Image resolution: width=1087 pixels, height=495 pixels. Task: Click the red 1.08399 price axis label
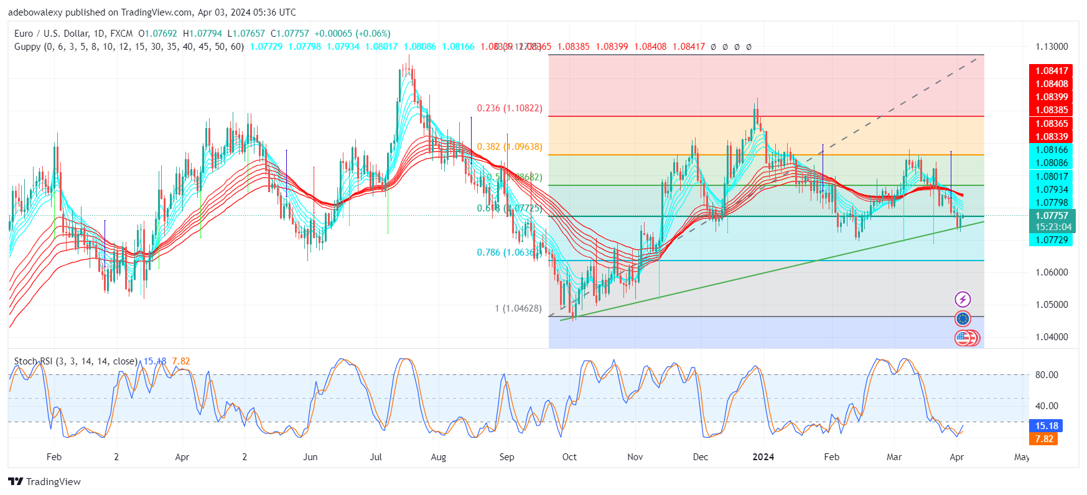coord(1052,97)
